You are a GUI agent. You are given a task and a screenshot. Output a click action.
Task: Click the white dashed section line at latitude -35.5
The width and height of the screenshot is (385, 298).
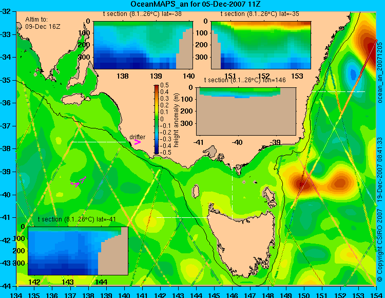pyautogui.click(x=338, y=91)
